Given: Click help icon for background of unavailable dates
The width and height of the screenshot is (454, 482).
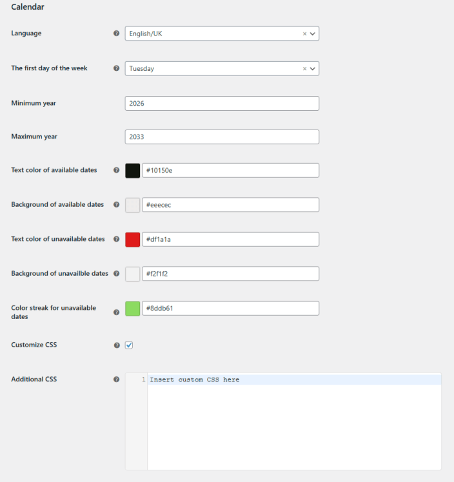Looking at the screenshot, I should tap(116, 273).
